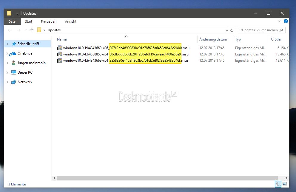Refresh the Updates folder view
Viewport: 296px width, 192px height.
[232, 30]
